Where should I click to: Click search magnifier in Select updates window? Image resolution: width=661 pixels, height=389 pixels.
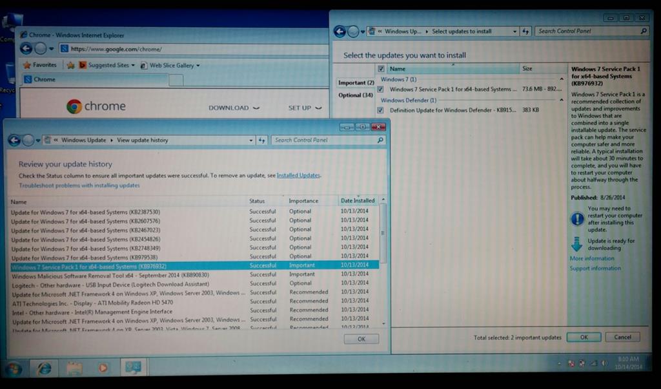[644, 31]
